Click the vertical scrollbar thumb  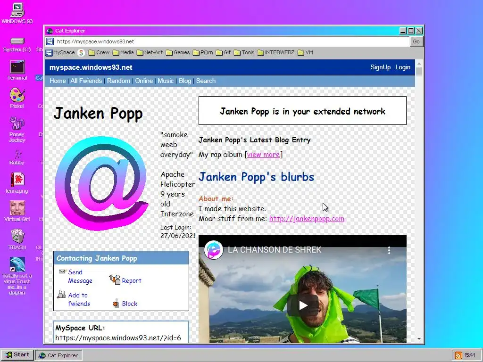419,72
